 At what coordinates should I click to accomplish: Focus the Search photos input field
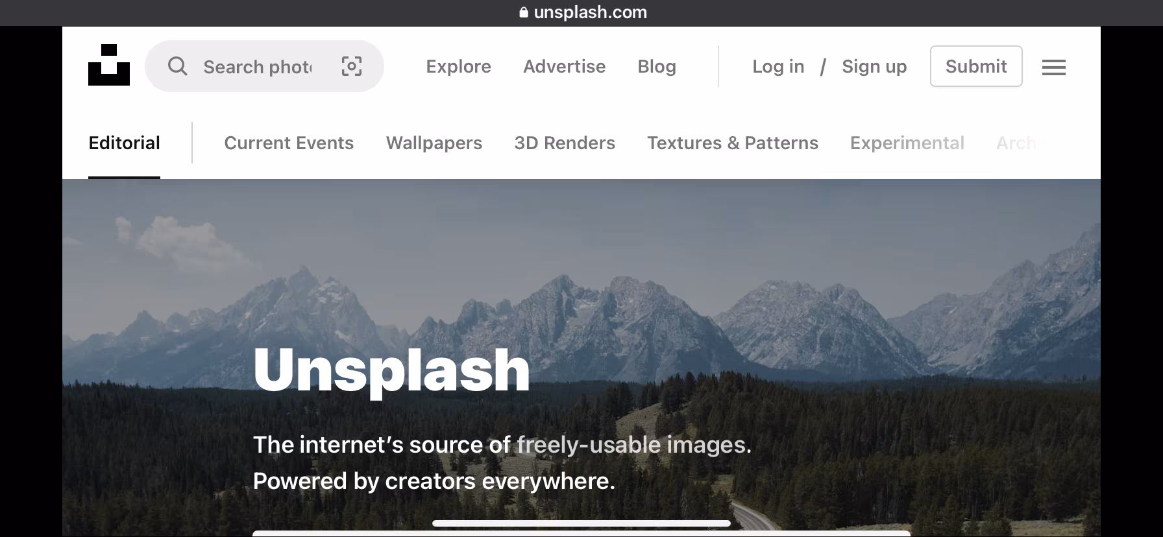point(258,67)
